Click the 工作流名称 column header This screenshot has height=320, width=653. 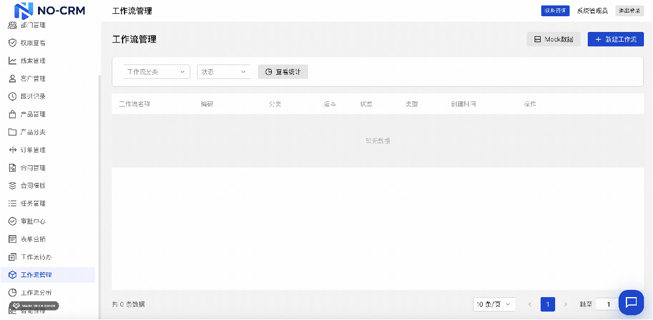135,104
